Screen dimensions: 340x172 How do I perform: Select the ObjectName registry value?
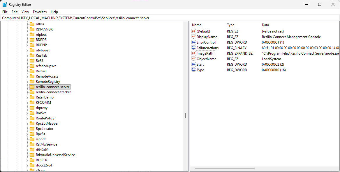(206, 59)
